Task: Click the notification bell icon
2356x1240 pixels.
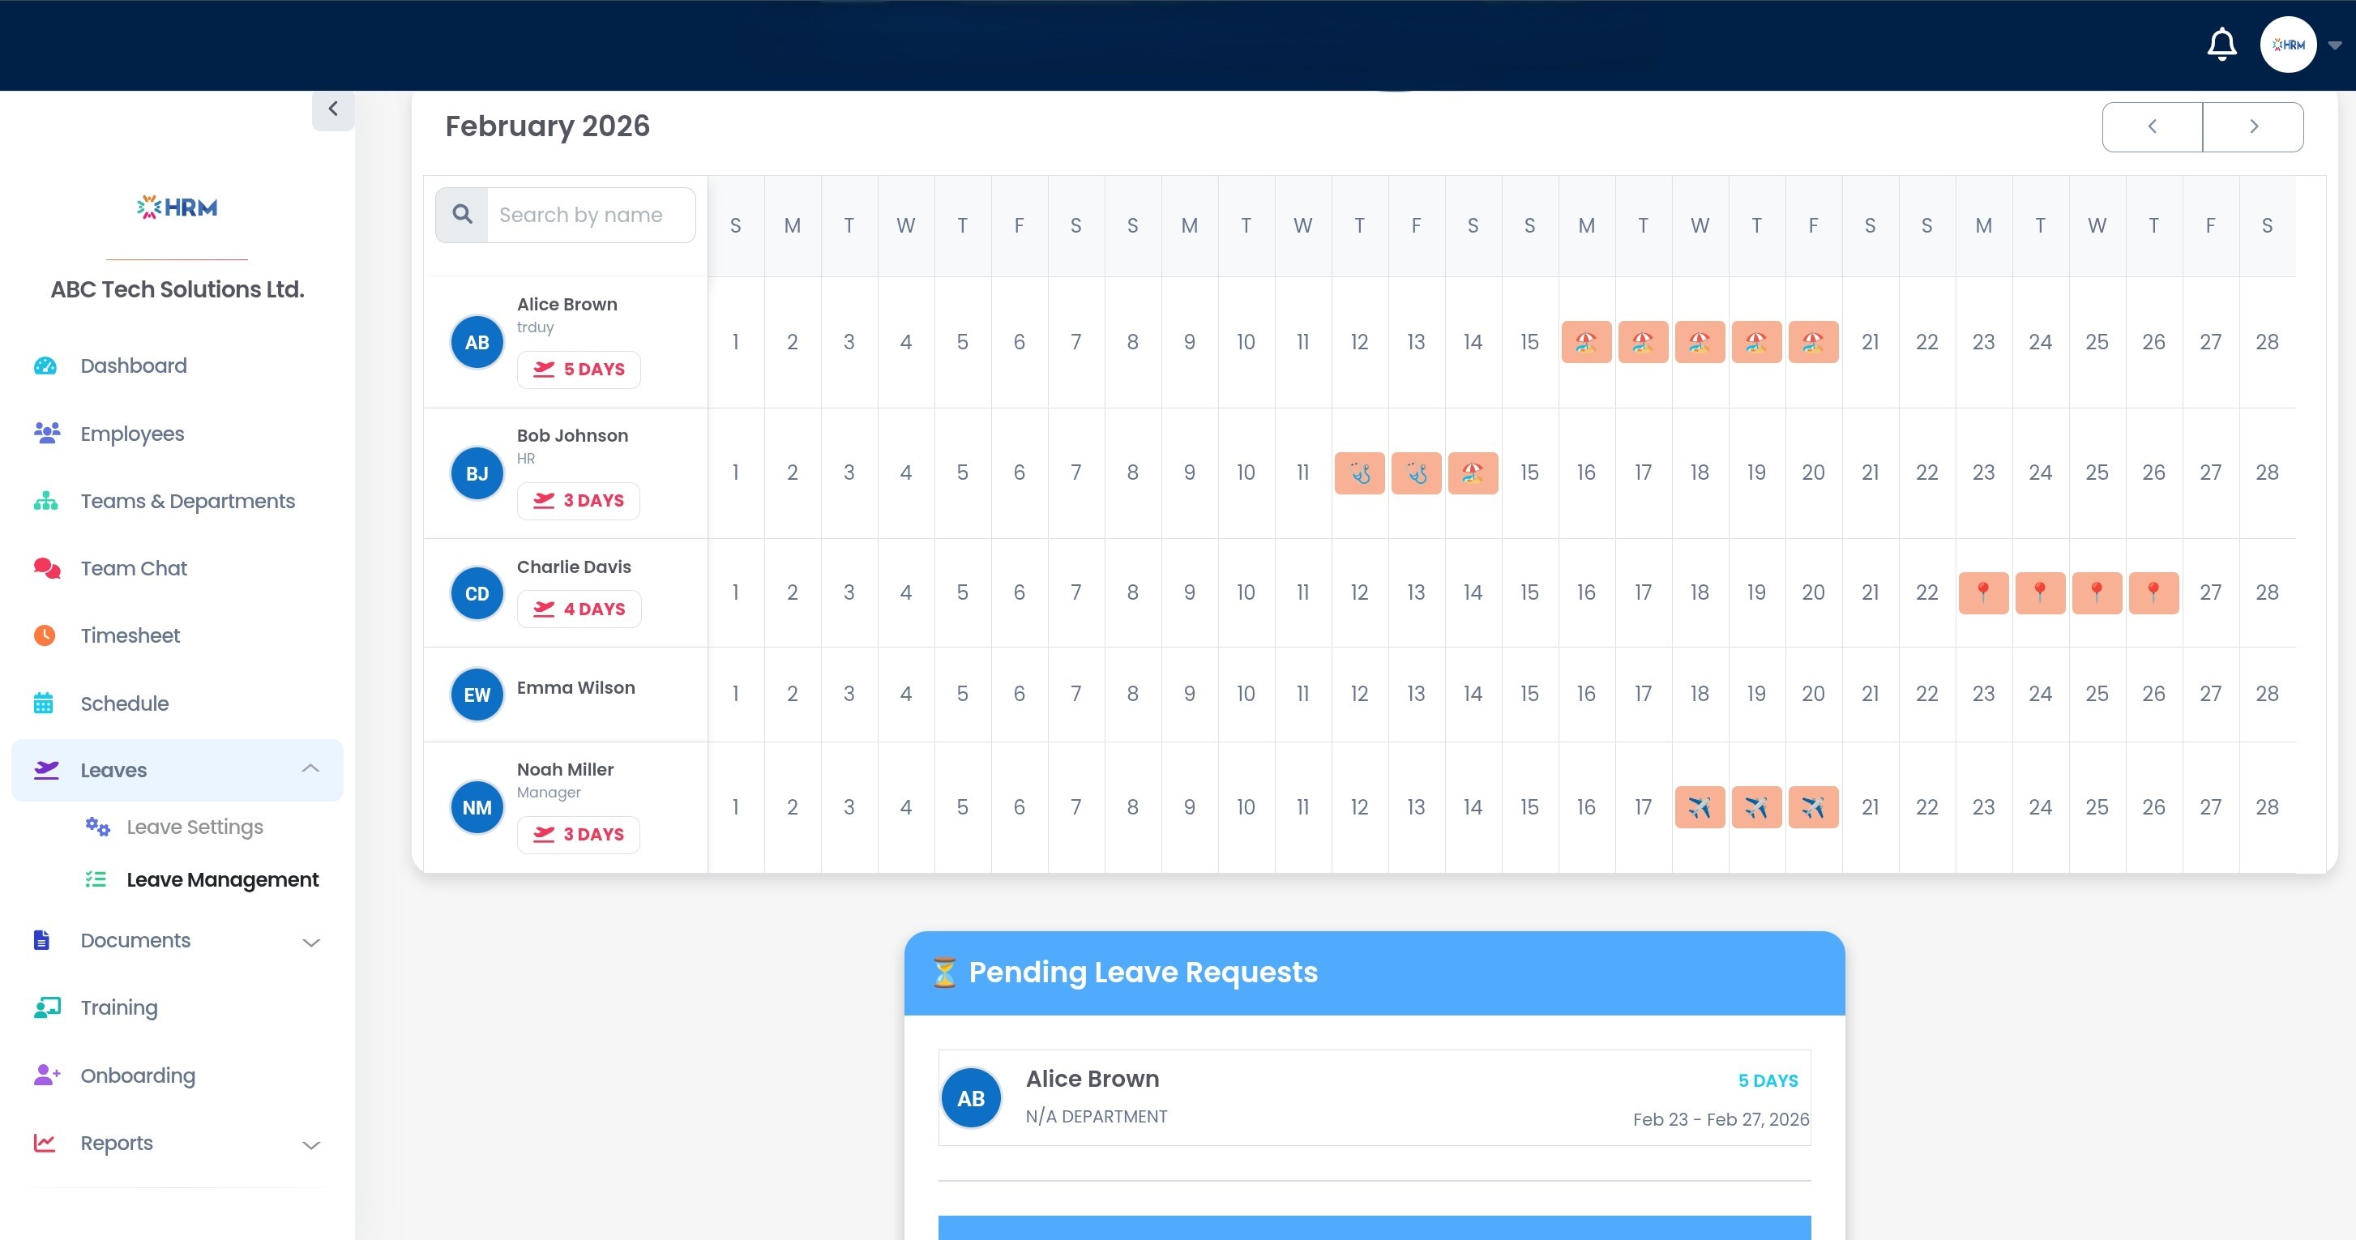Action: coord(2221,44)
